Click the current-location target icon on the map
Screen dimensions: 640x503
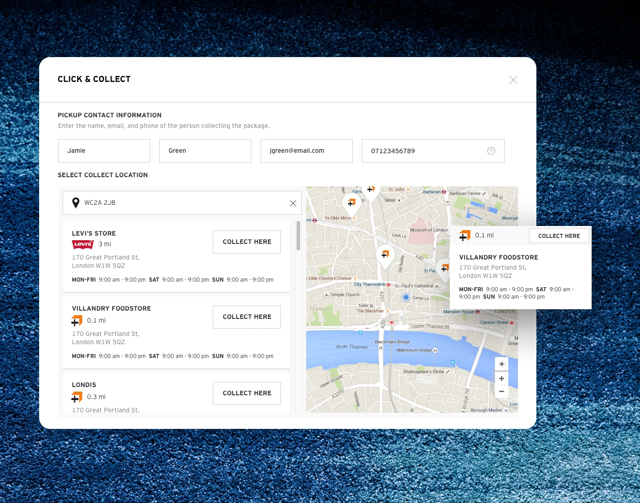(501, 364)
